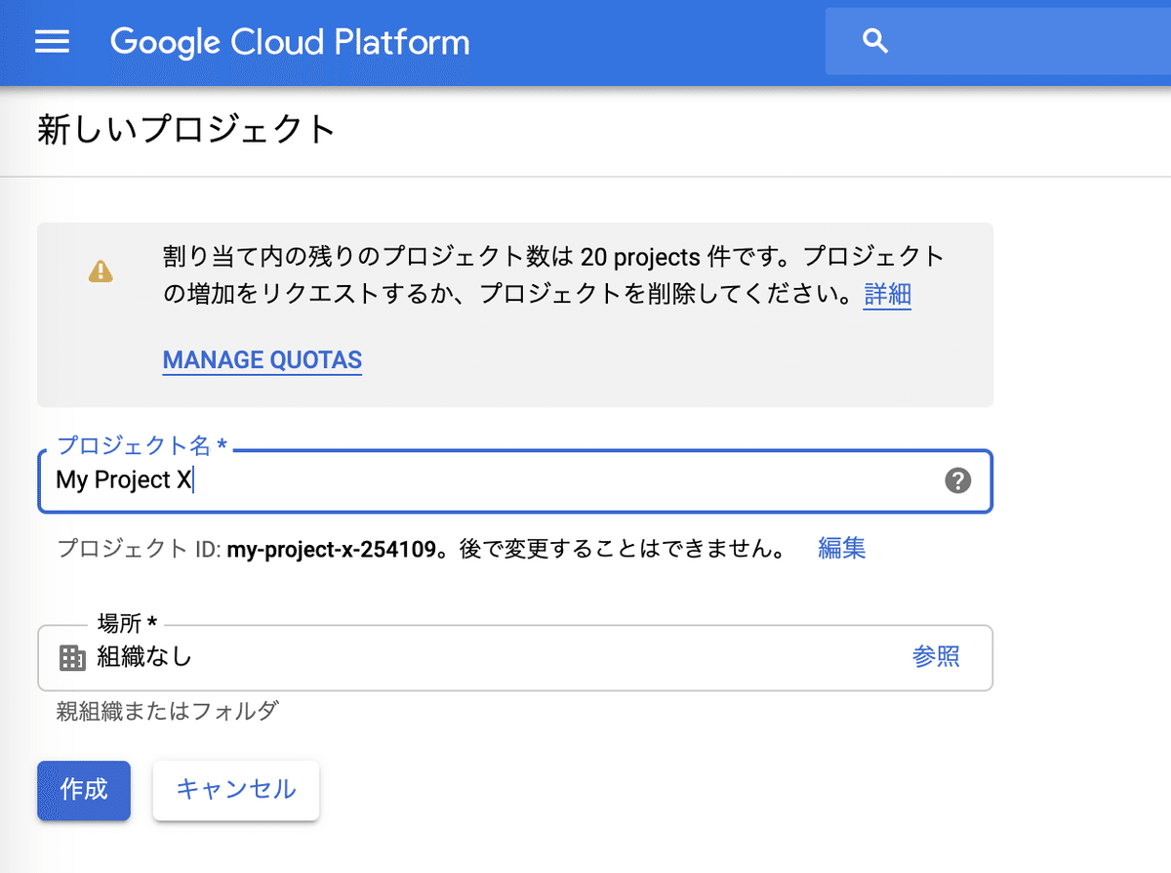Click the 新しいプロジェクト page title
The height and width of the screenshot is (873, 1171).
(187, 127)
